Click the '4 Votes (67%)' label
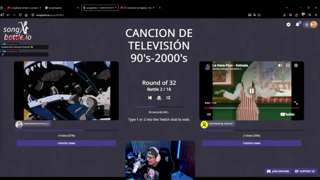Screen dimensions: 320x180 [x=66, y=135]
